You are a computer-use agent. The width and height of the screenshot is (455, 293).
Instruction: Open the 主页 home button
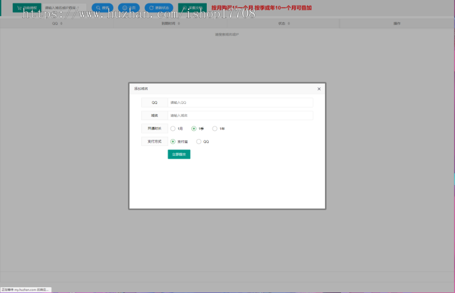pos(129,8)
